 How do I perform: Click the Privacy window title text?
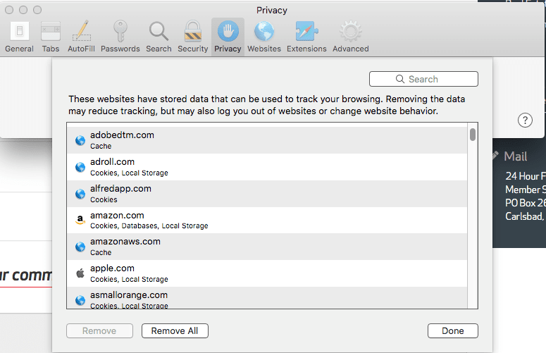click(x=272, y=10)
